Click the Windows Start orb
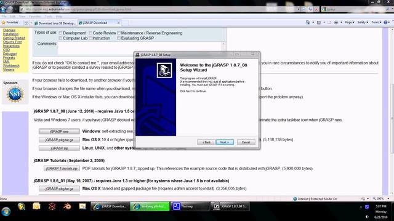Image resolution: width=394 pixels, height=221 pixels. pos(6,211)
